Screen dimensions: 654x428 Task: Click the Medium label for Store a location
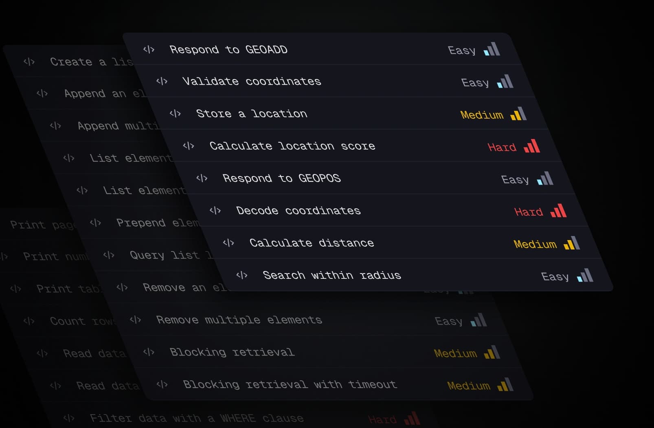coord(482,115)
